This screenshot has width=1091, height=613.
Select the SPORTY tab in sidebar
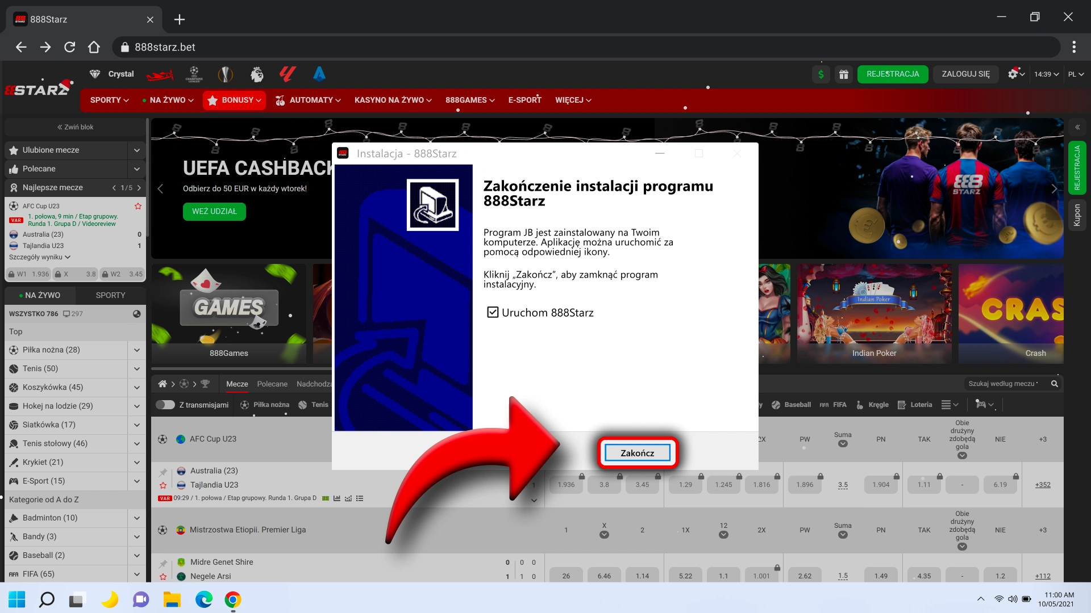coord(110,295)
